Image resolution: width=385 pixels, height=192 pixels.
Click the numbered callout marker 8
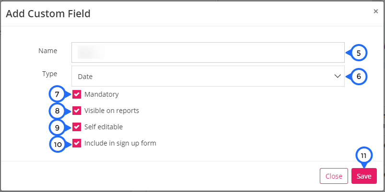pos(57,111)
